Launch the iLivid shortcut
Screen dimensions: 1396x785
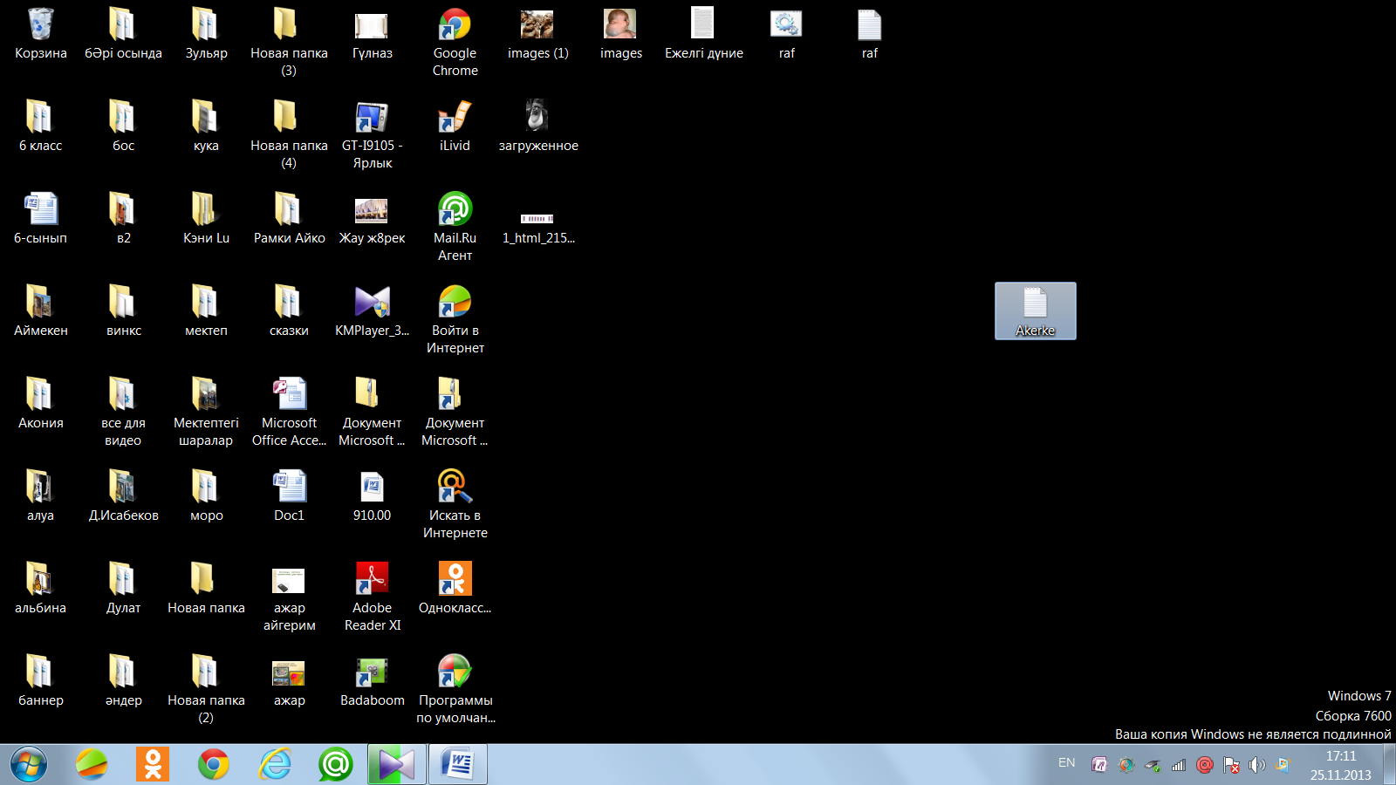[455, 127]
